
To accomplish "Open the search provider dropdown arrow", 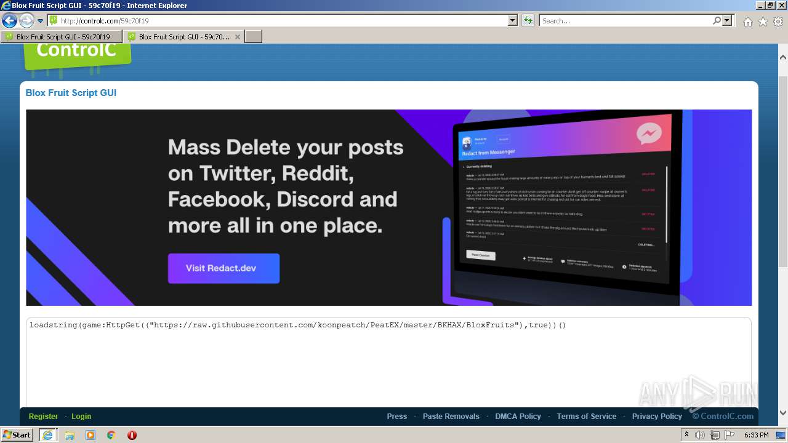I will (728, 21).
